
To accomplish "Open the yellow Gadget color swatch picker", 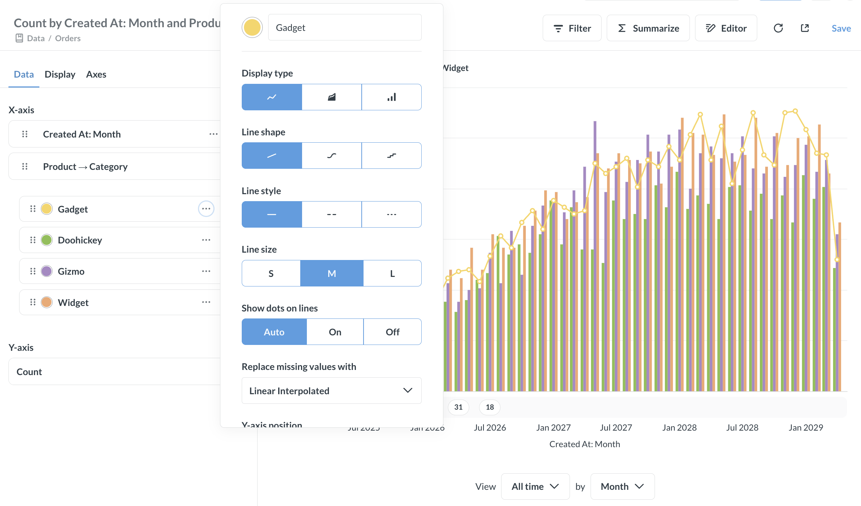I will pyautogui.click(x=252, y=28).
